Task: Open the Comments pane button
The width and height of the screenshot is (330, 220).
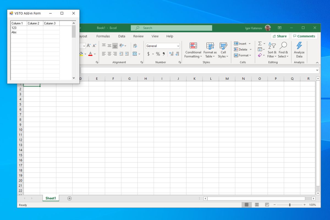Action: pyautogui.click(x=304, y=36)
